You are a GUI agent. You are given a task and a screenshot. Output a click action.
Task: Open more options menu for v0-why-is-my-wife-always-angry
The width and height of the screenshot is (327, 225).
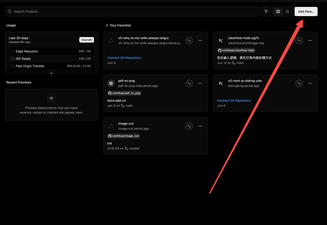pyautogui.click(x=200, y=40)
